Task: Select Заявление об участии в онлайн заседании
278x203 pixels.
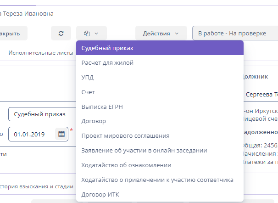Action: pyautogui.click(x=144, y=150)
